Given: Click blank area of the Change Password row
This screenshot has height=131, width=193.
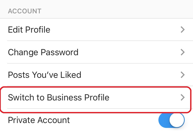Looking at the screenshot, I should coord(129,52).
